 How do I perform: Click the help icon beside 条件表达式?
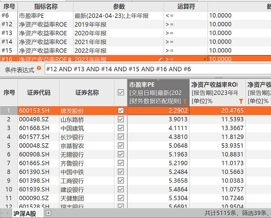click(39, 68)
